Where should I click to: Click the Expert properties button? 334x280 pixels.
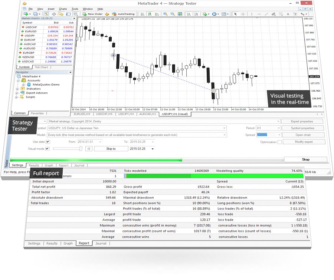click(x=303, y=121)
